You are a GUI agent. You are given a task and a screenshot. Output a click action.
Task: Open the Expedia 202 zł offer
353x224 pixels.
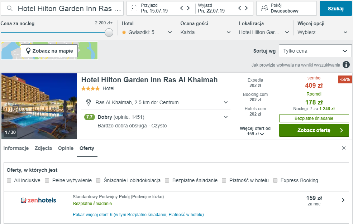tap(255, 83)
